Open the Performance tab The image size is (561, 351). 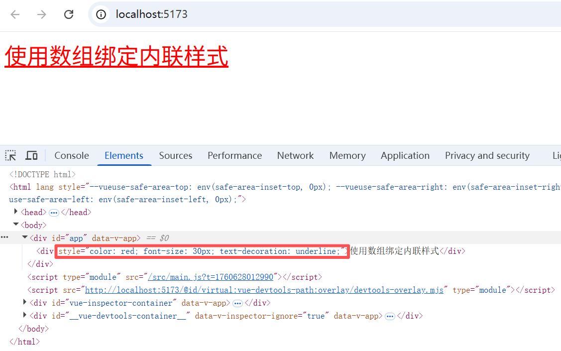click(235, 156)
